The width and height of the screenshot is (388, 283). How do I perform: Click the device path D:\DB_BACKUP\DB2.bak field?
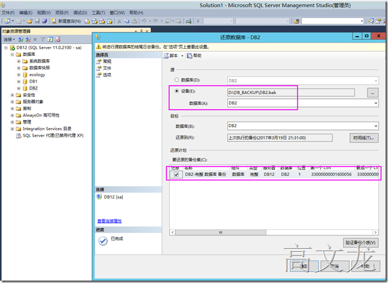pos(291,93)
